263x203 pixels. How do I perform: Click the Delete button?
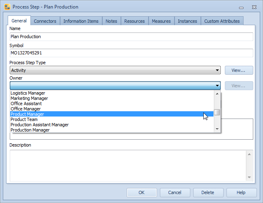208,192
